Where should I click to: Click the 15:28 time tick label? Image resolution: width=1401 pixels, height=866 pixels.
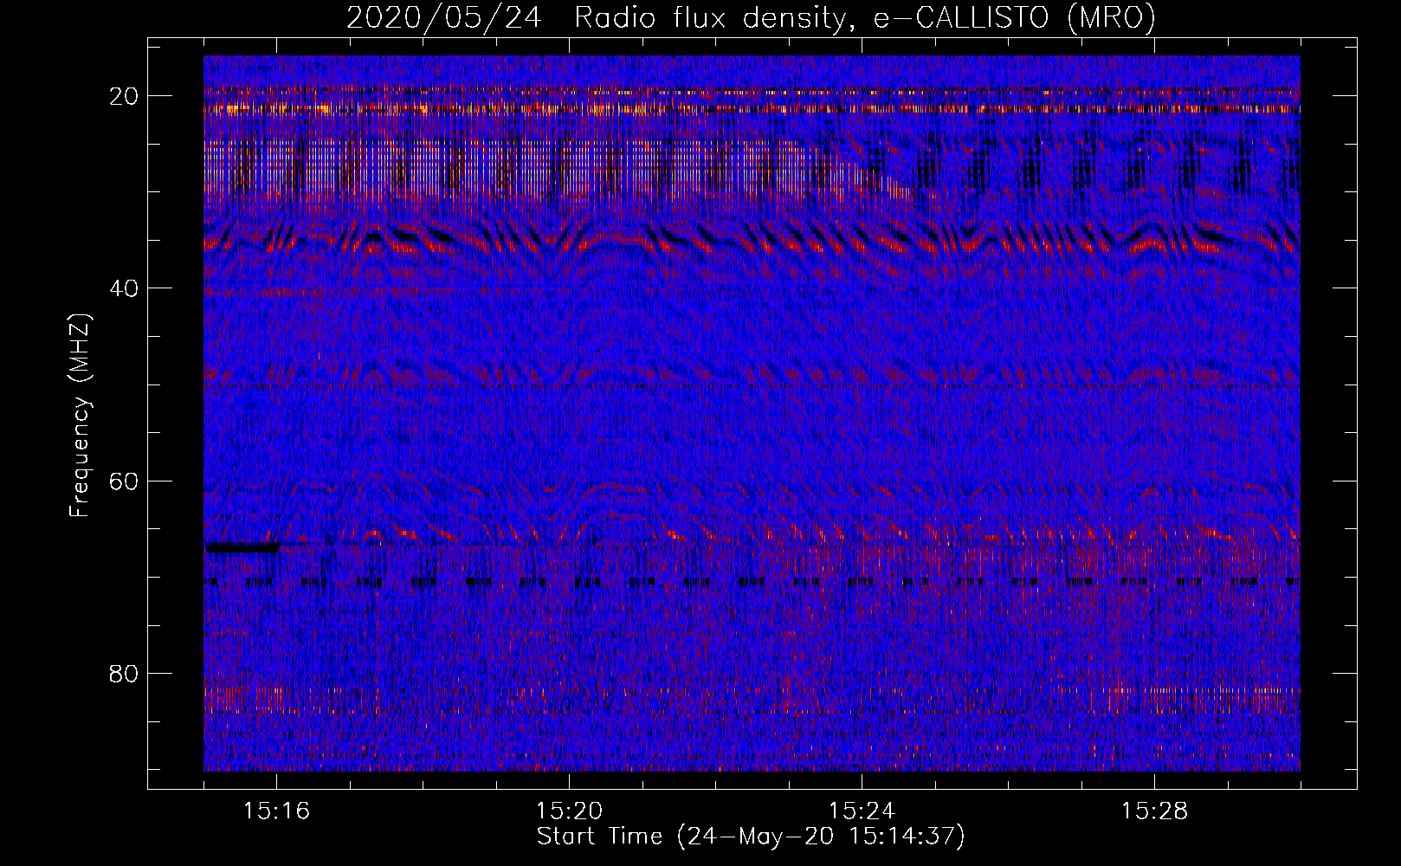point(1154,811)
